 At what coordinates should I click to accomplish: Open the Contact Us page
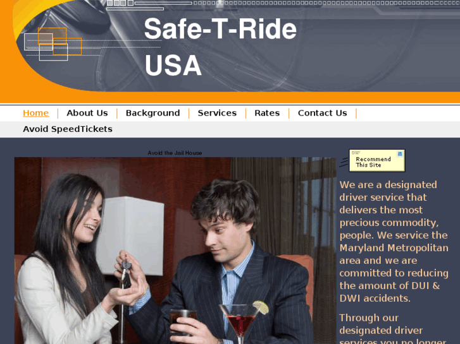[323, 113]
